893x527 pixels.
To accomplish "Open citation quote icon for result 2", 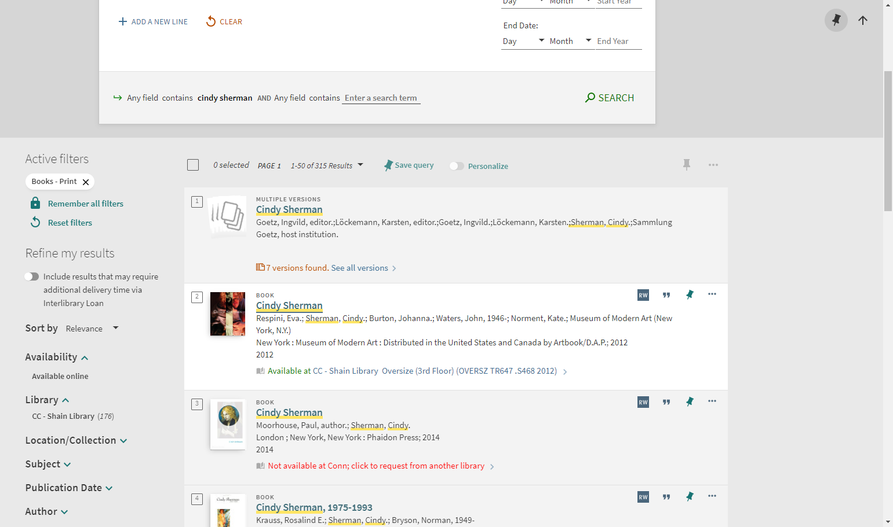I will (666, 295).
